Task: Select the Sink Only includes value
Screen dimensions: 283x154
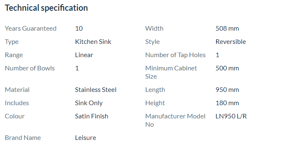Action: (x=89, y=103)
